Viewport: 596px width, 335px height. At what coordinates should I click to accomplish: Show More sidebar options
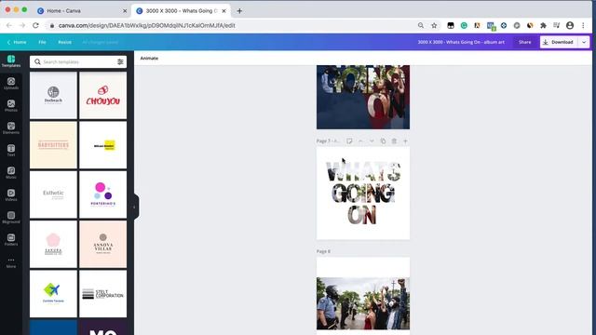tap(11, 262)
